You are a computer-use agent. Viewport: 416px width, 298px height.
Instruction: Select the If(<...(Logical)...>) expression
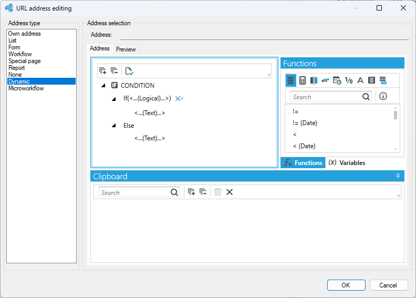click(147, 98)
